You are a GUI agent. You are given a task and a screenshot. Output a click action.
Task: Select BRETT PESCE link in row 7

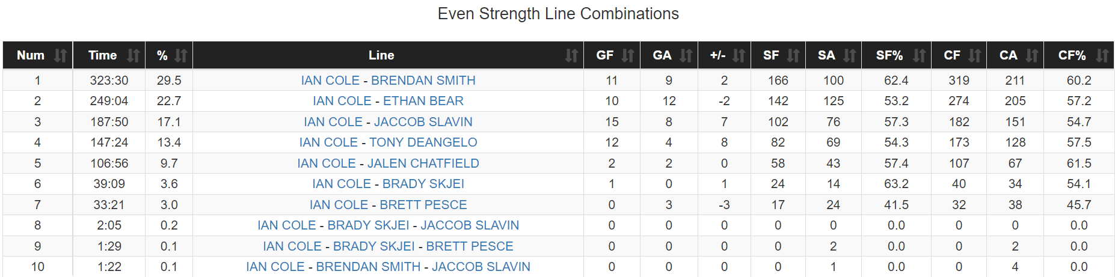423,205
